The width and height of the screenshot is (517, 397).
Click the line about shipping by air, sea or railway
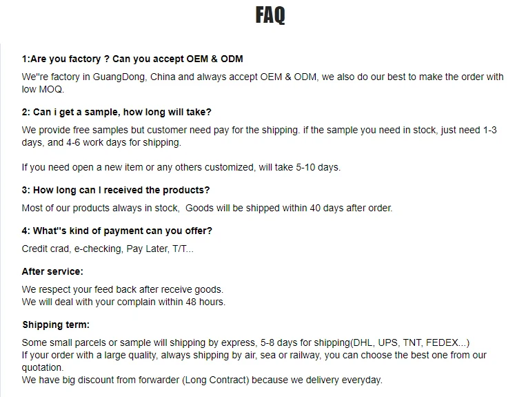tap(254, 355)
